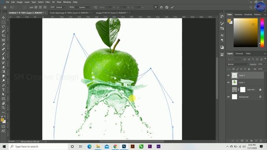Select the Path Selection tool

tap(3, 94)
